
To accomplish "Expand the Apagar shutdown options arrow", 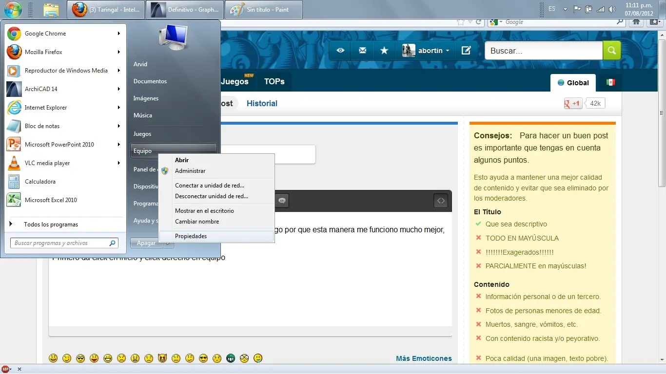I will 168,243.
